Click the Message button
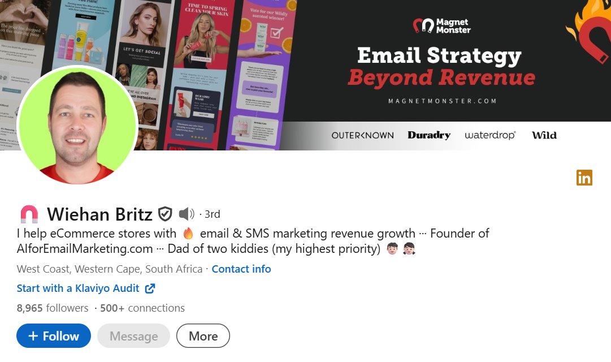This screenshot has height=362, width=611. coord(133,336)
